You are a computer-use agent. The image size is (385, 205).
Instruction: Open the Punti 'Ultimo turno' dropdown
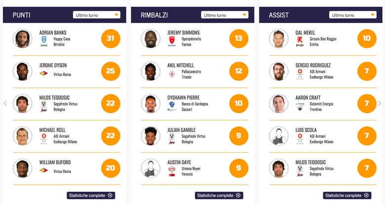pyautogui.click(x=96, y=15)
